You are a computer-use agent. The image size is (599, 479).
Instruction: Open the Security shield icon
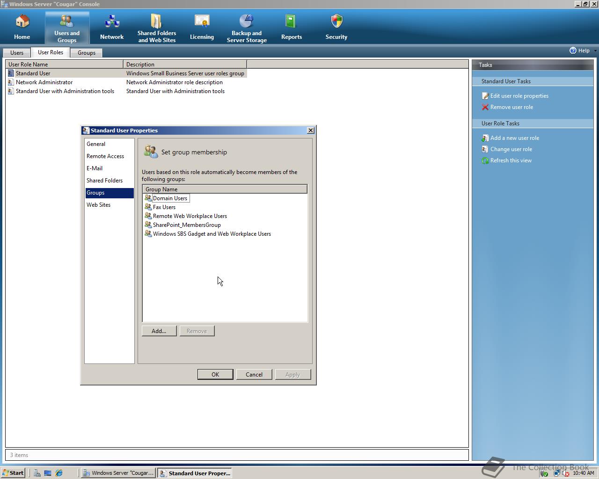pos(336,22)
